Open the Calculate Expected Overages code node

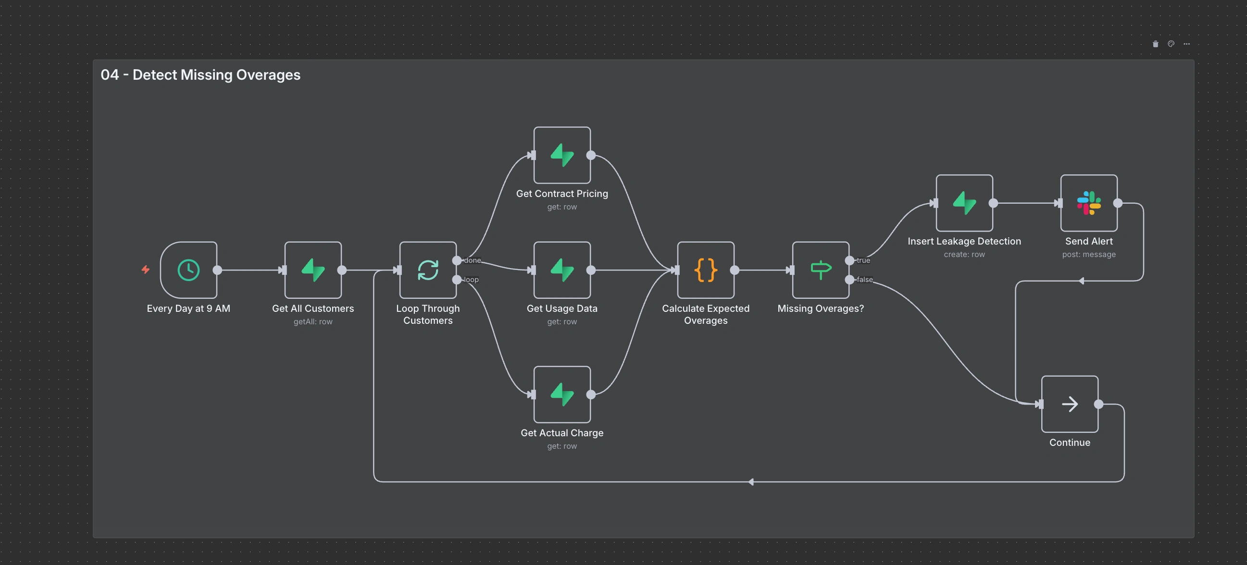click(x=705, y=270)
